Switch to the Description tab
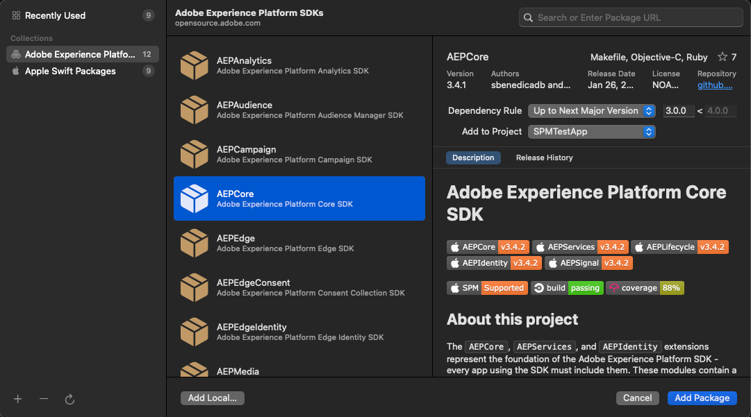Image resolution: width=751 pixels, height=417 pixels. [473, 158]
